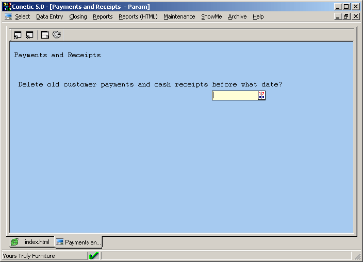Open the Closing menu
The image size is (363, 262).
[x=78, y=16]
